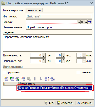Decrease Длительность days value
This screenshot has height=107, width=95.
44,56
